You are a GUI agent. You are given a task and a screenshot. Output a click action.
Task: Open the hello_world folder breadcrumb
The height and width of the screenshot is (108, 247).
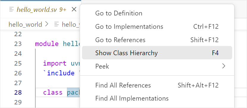pyautogui.click(x=25, y=24)
